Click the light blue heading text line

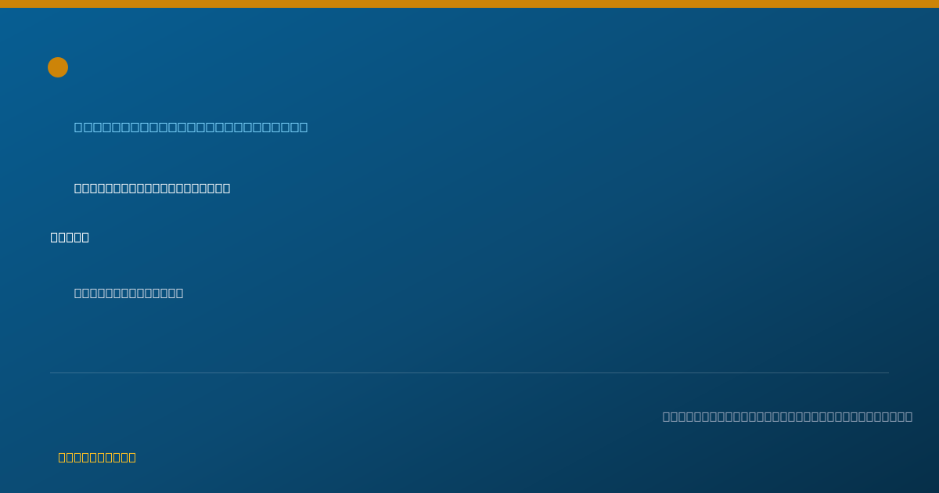(x=191, y=127)
